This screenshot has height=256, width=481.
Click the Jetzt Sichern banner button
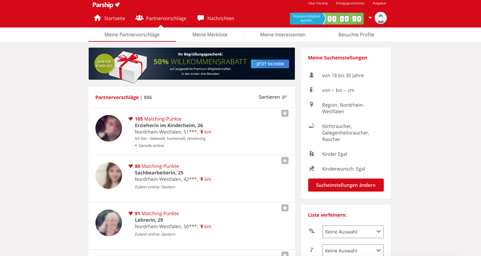[270, 64]
